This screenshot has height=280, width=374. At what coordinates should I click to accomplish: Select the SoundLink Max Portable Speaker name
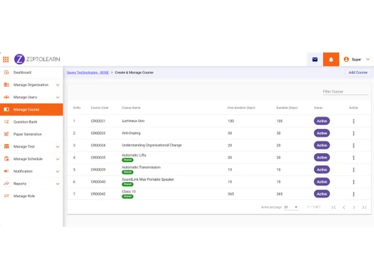coord(147,179)
